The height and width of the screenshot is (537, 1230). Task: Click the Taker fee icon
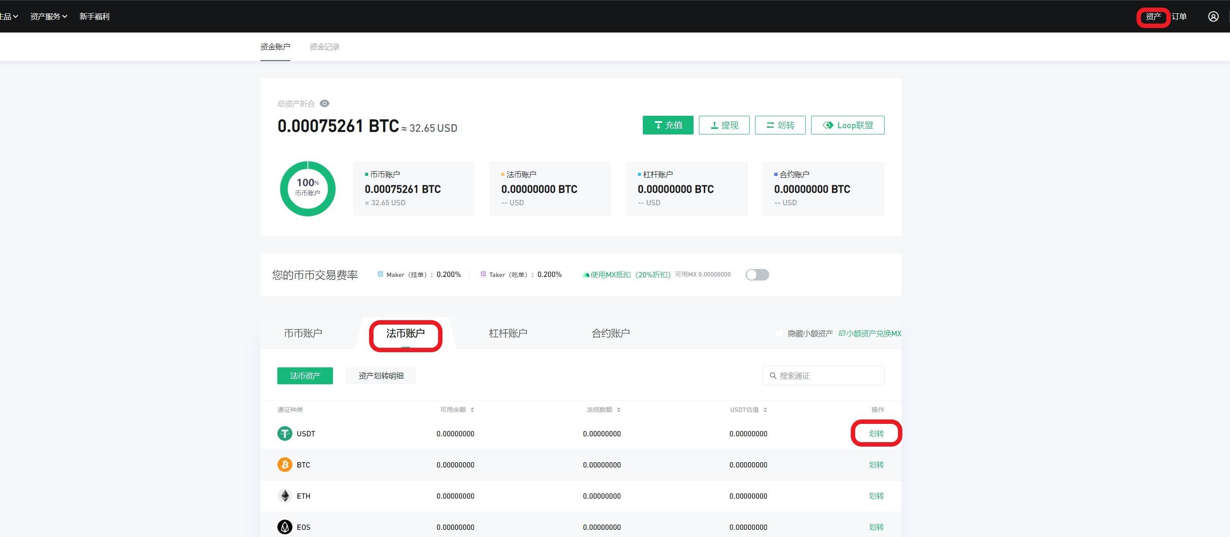[483, 274]
